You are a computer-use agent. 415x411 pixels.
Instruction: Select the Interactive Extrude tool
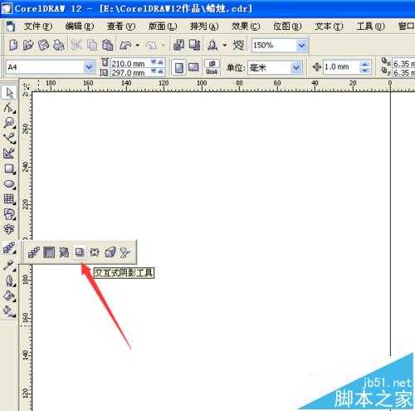[x=110, y=252]
